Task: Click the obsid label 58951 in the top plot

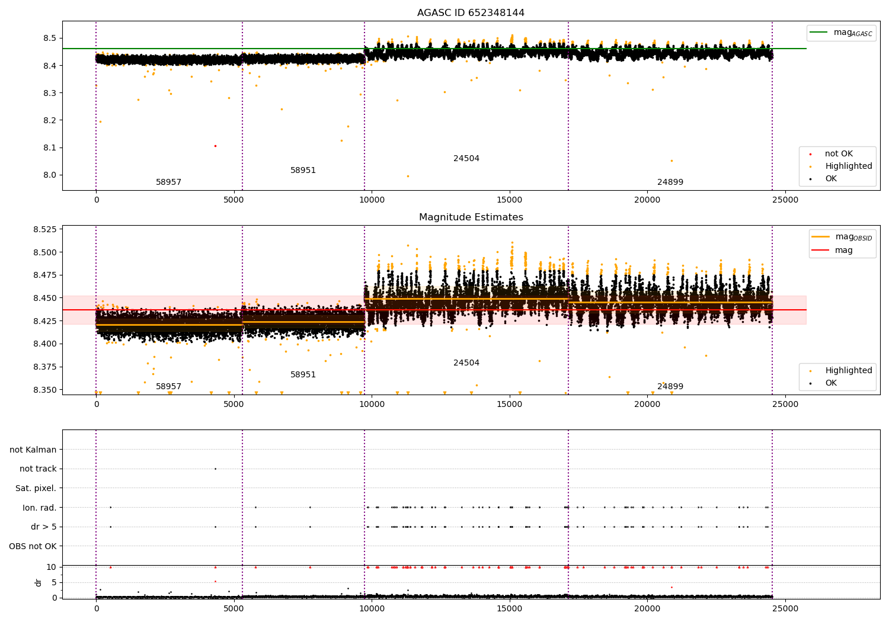Action: (303, 171)
